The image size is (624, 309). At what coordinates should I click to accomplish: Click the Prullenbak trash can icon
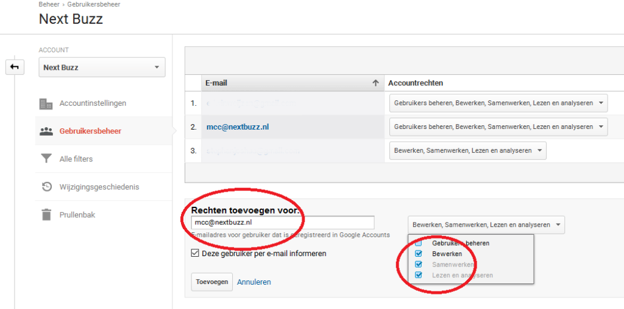click(46, 215)
